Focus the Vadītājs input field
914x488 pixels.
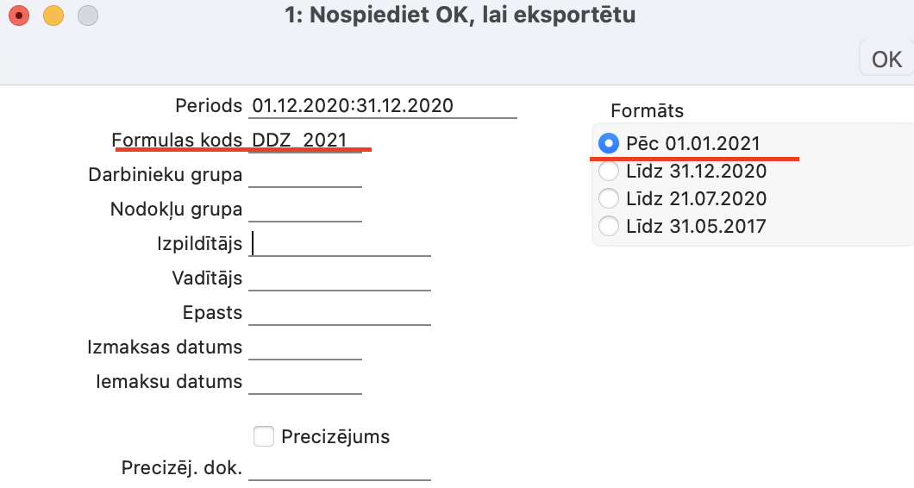pyautogui.click(x=339, y=278)
